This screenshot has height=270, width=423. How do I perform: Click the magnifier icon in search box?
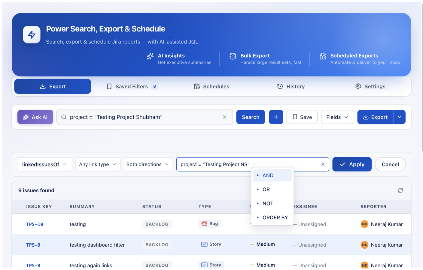pos(64,117)
